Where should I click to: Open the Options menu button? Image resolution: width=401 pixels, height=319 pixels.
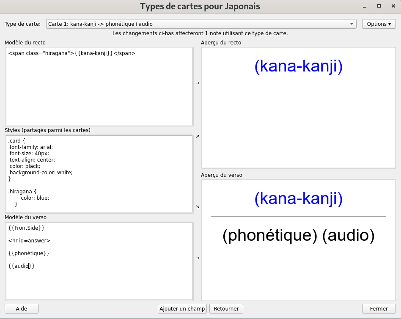coord(379,24)
